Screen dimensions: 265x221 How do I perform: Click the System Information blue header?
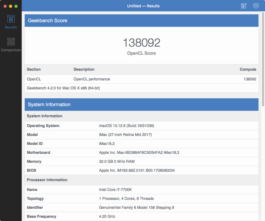tap(141, 105)
